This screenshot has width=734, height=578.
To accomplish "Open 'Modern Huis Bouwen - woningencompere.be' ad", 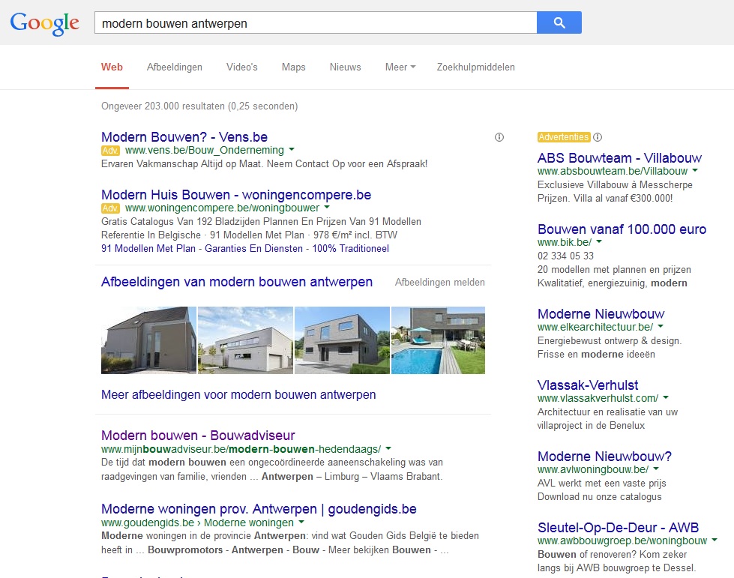I will [236, 195].
